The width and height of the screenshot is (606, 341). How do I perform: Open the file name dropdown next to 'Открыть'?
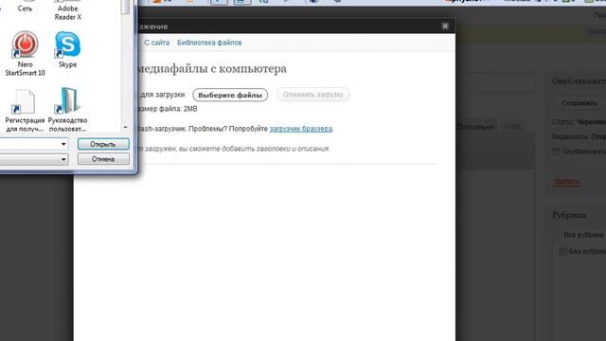63,144
